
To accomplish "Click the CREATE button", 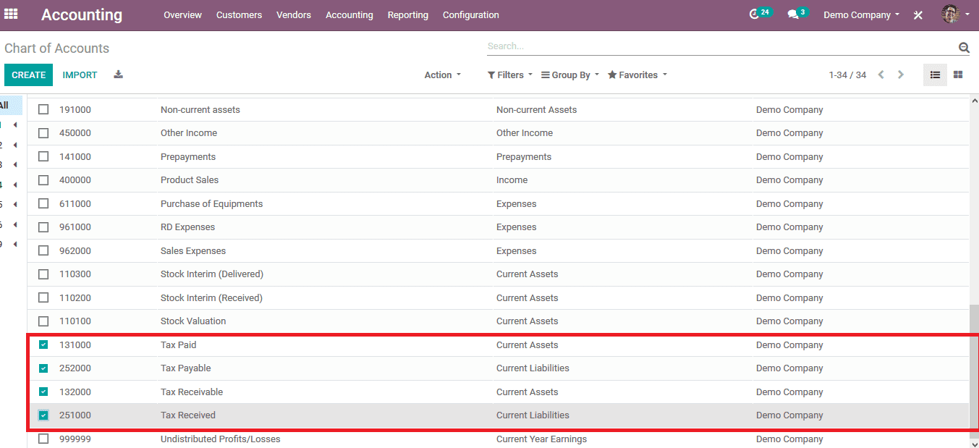I will (29, 75).
